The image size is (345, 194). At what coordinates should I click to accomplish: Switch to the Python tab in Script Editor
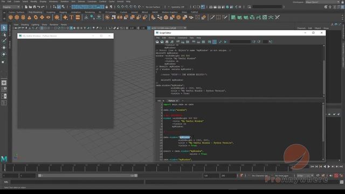(171, 101)
